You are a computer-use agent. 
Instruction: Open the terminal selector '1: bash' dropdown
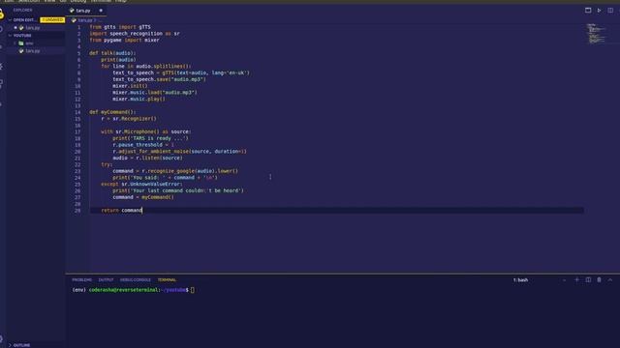point(541,279)
